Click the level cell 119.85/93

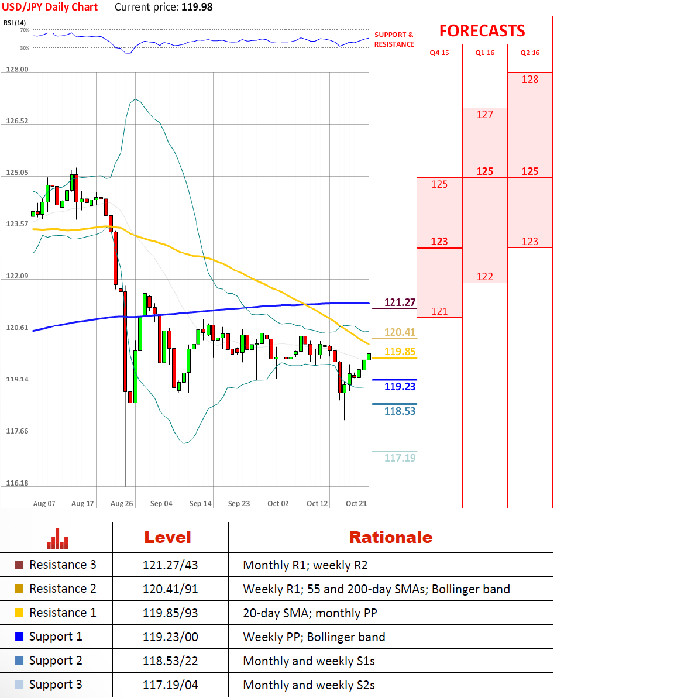pos(170,613)
